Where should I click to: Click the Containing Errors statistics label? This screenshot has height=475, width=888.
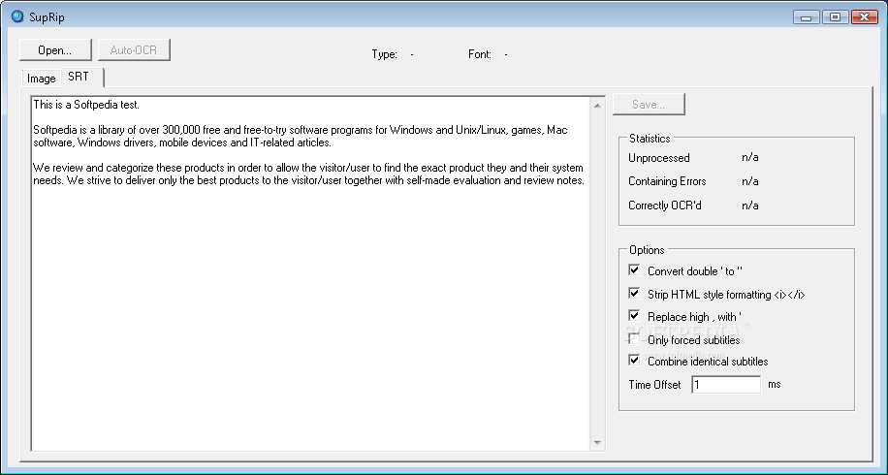click(667, 181)
